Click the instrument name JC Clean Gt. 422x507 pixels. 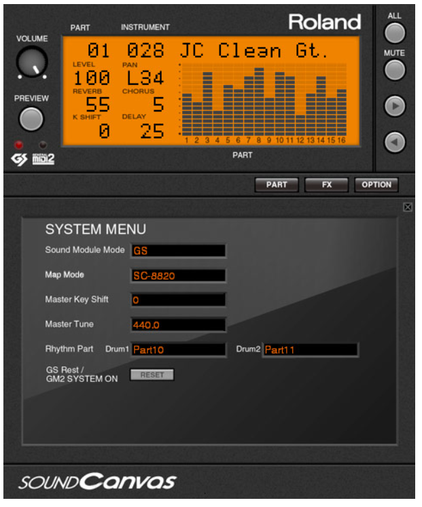[x=253, y=50]
